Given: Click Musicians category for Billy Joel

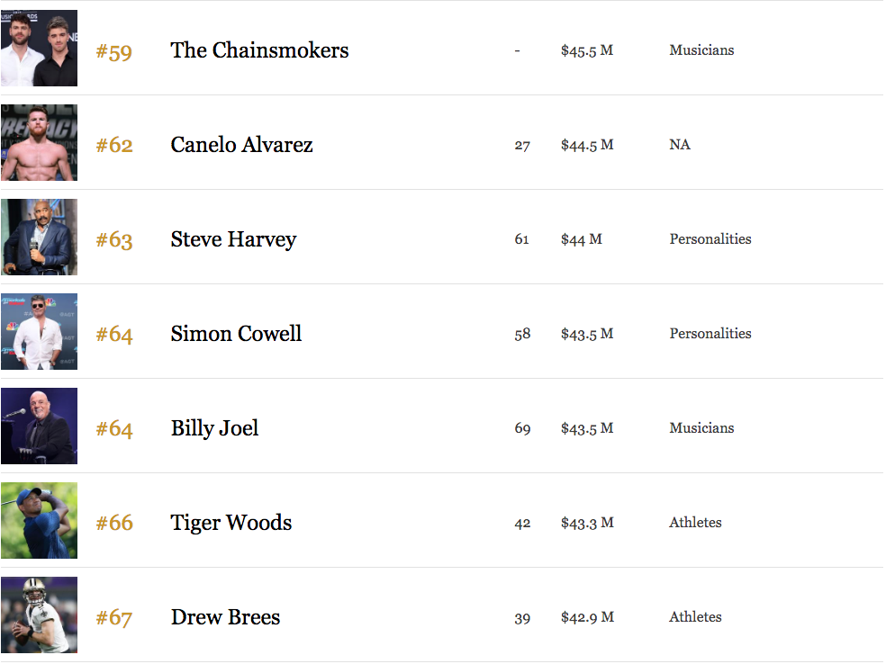Looking at the screenshot, I should click(x=701, y=428).
